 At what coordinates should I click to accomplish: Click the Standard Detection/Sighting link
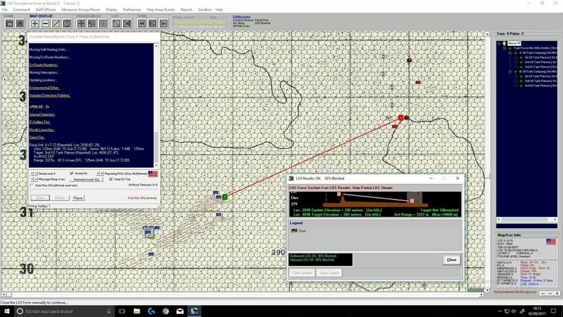pyautogui.click(x=50, y=95)
